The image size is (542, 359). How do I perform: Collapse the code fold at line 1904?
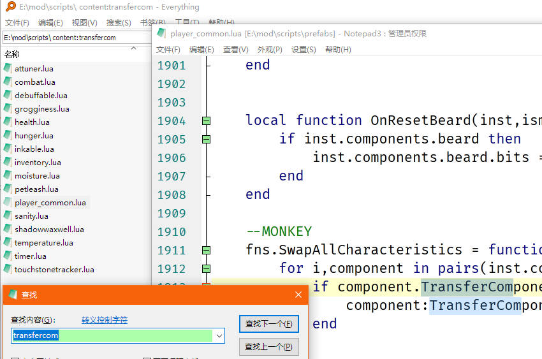pyautogui.click(x=206, y=121)
